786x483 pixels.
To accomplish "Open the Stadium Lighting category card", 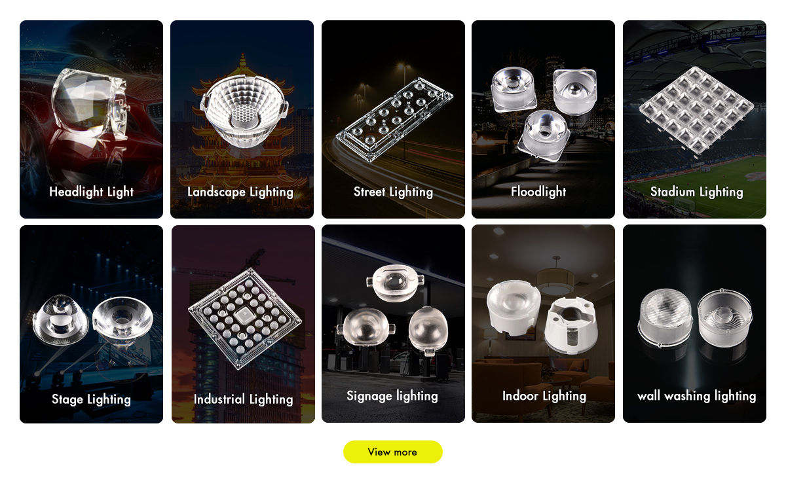I will tap(694, 119).
